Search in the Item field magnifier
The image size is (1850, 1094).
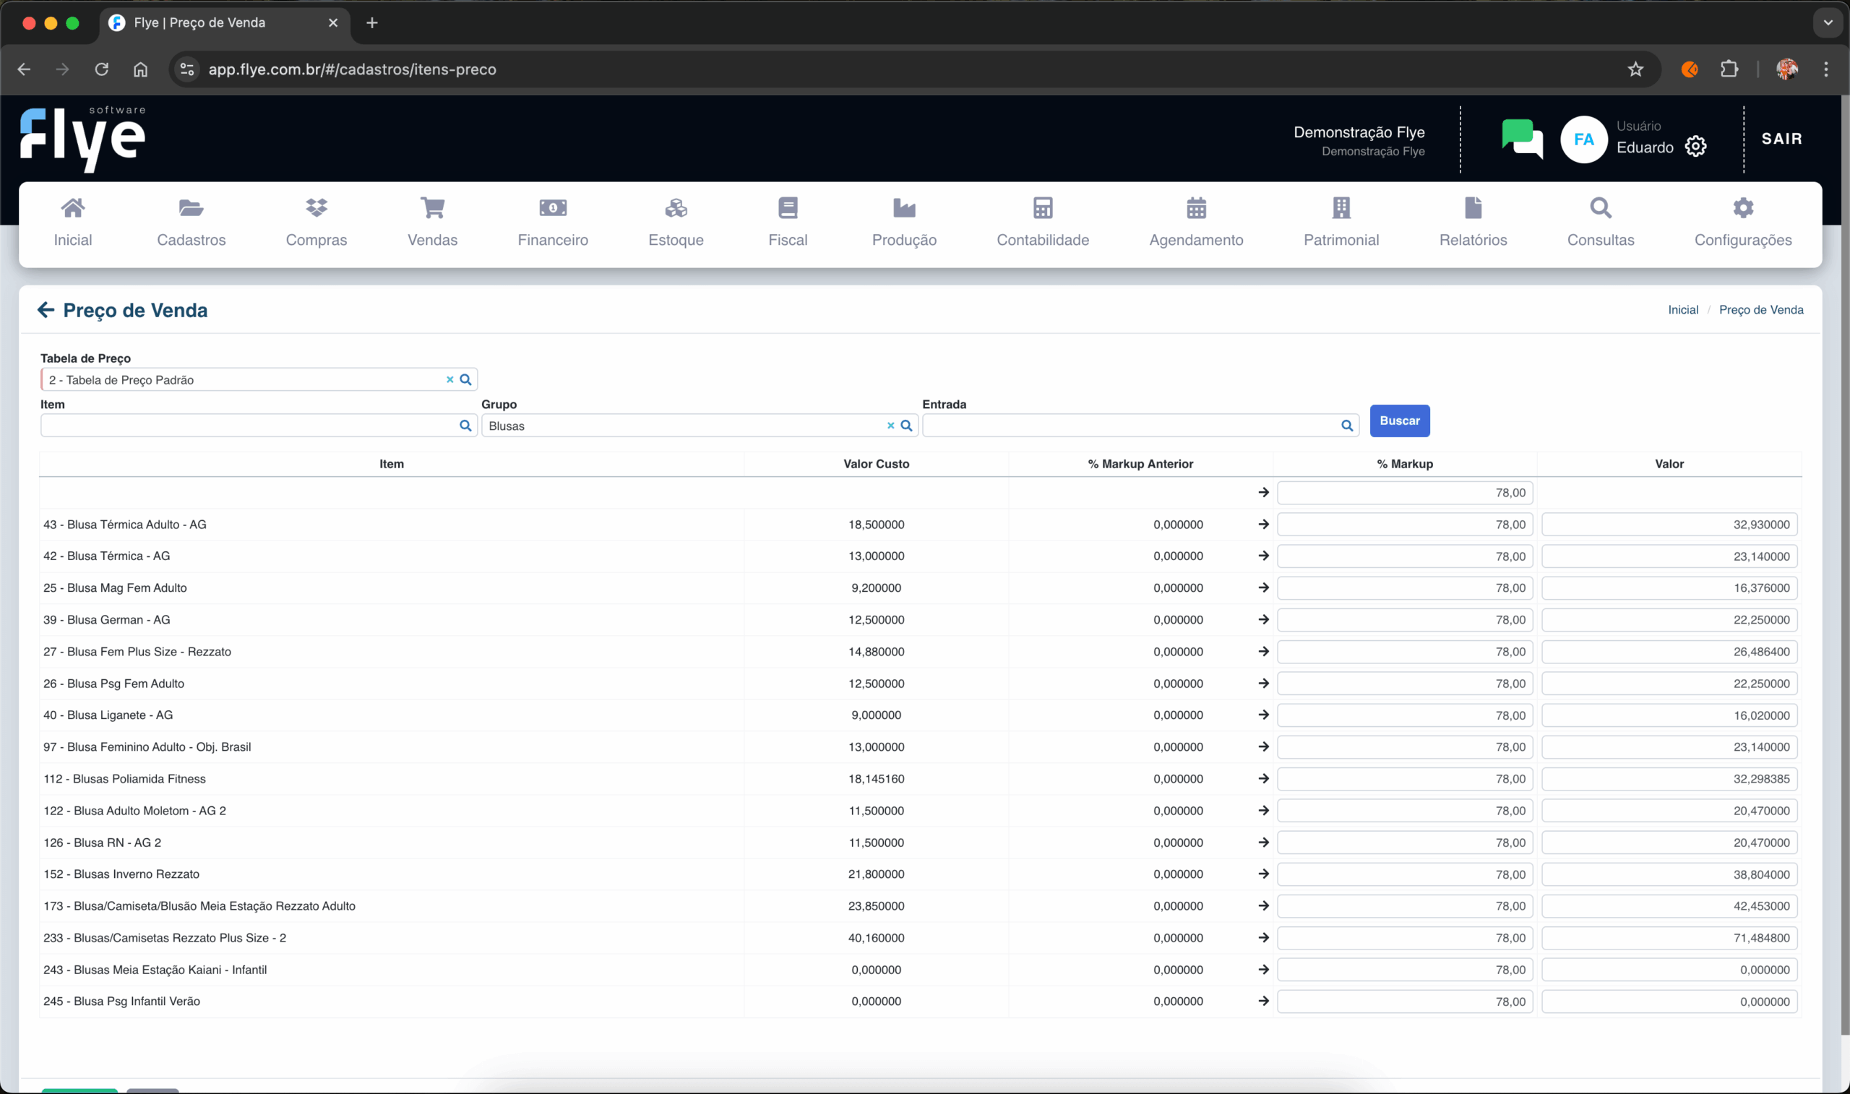(x=465, y=426)
